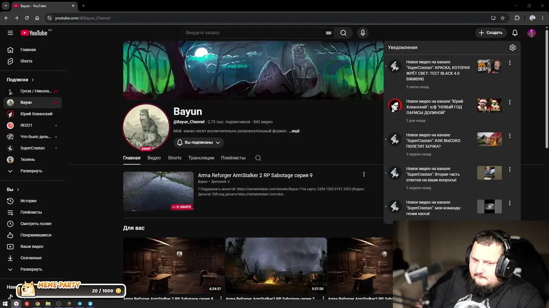Open the Вы section header

tap(13, 190)
